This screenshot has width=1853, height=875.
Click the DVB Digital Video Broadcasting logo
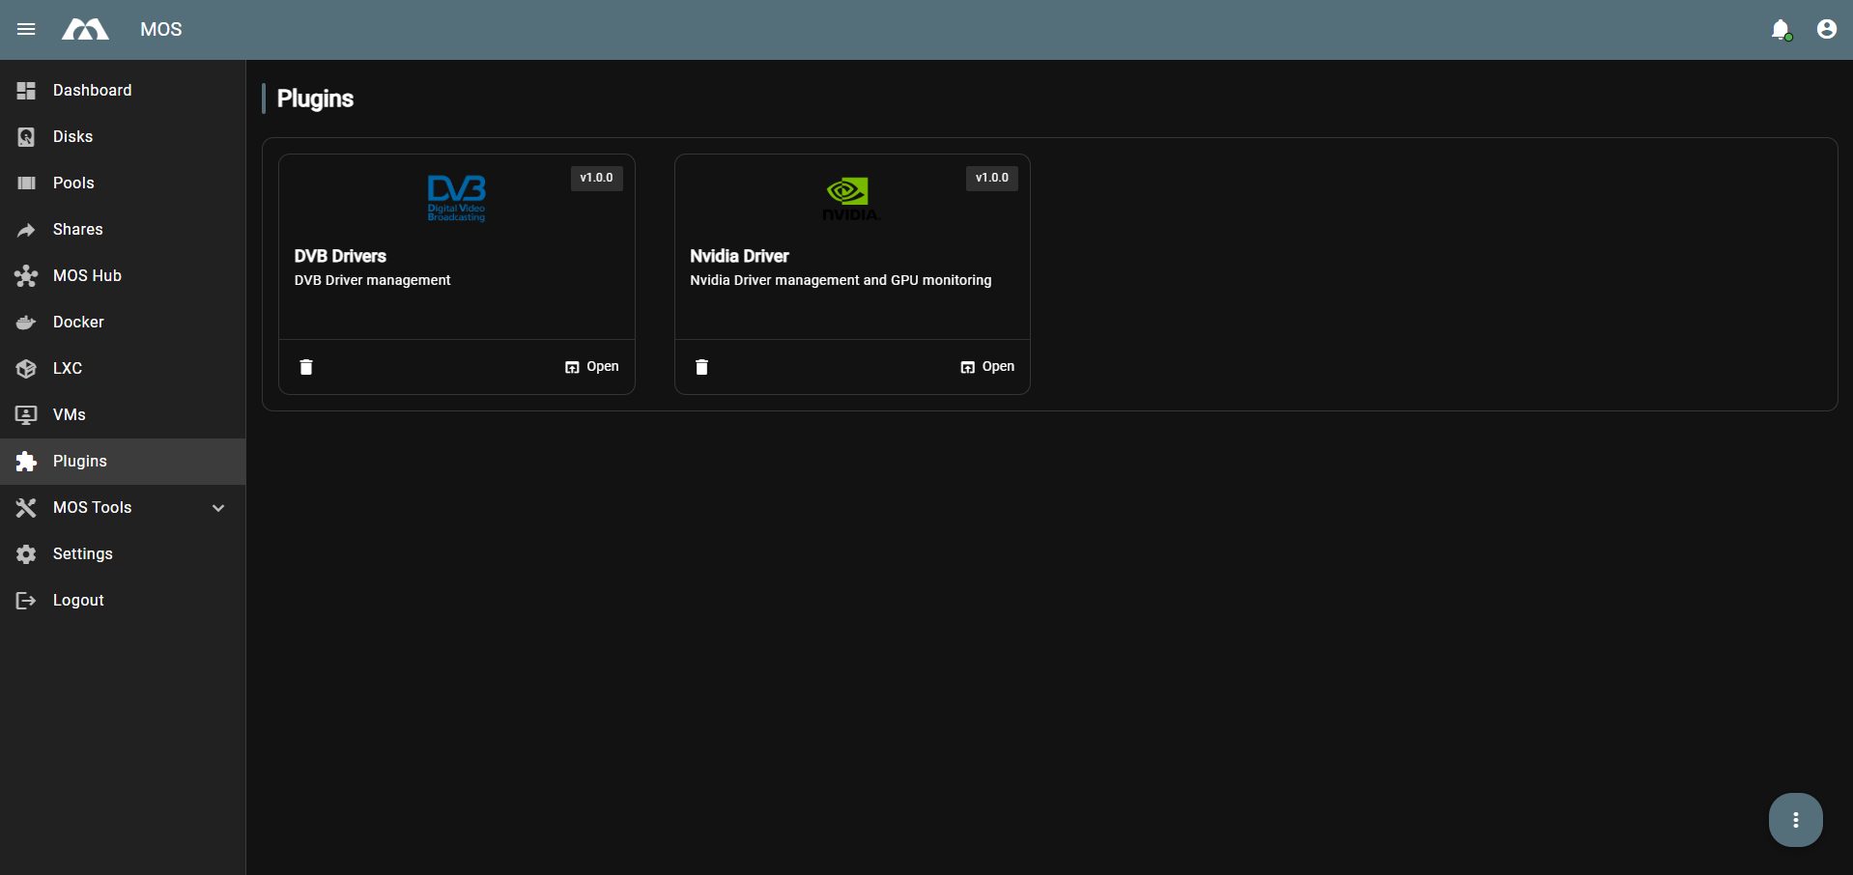pos(456,198)
